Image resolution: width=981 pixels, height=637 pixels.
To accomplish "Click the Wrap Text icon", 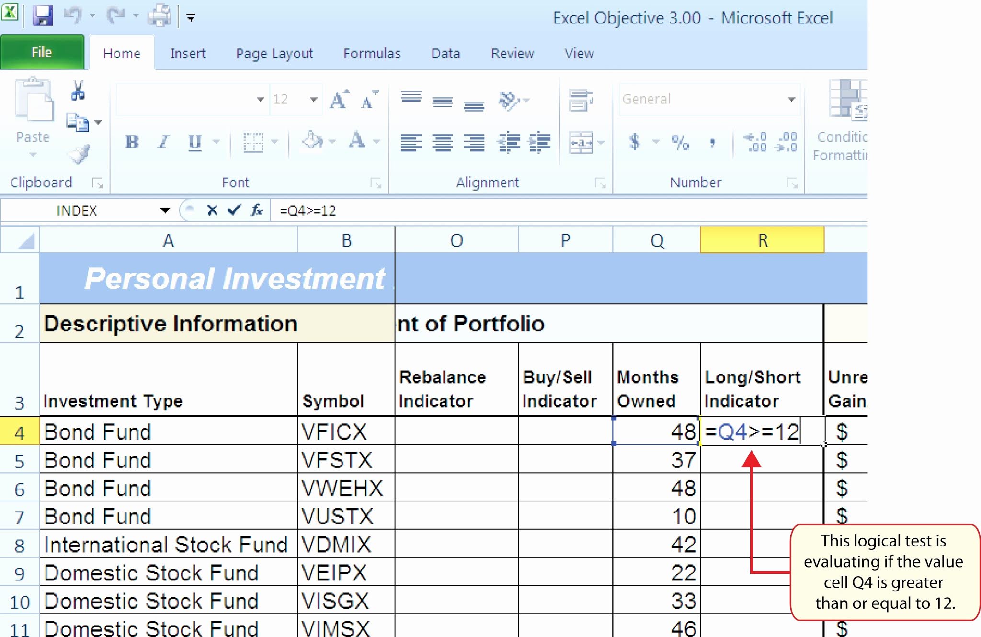I will tap(581, 101).
